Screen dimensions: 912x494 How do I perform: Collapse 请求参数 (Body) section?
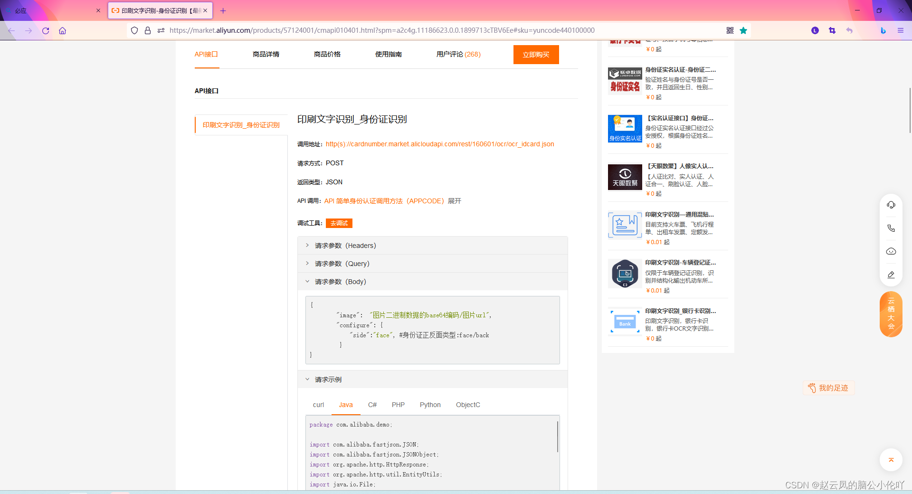point(433,282)
